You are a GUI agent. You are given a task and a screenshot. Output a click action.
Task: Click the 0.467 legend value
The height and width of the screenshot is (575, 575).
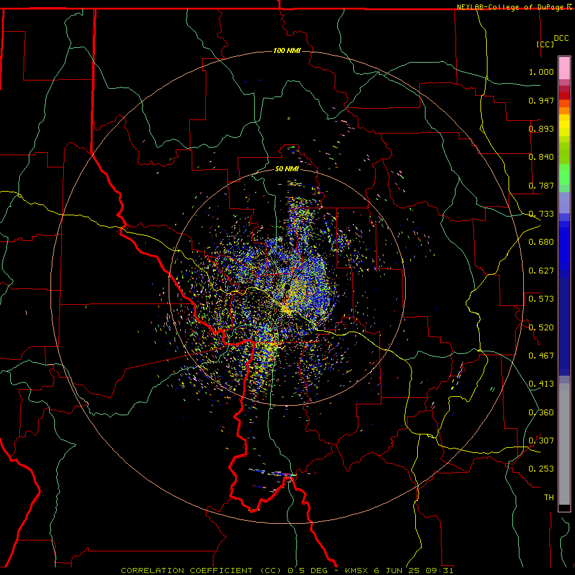[541, 356]
